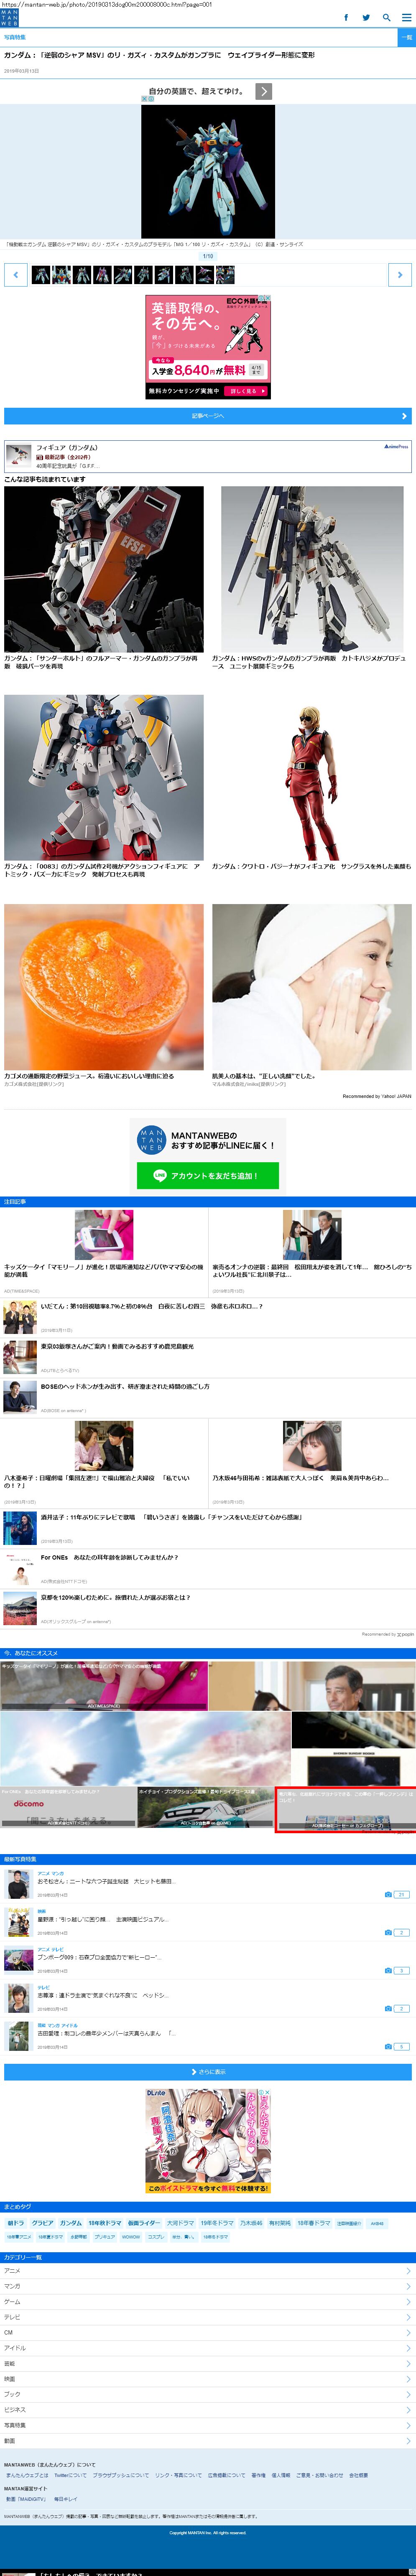The width and height of the screenshot is (416, 2576).
Task: Select the ガンダム tag
Action: coord(71,2223)
